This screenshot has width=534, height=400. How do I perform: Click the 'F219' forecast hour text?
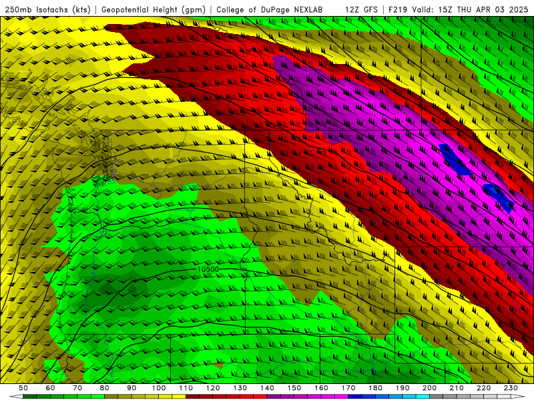[398, 9]
